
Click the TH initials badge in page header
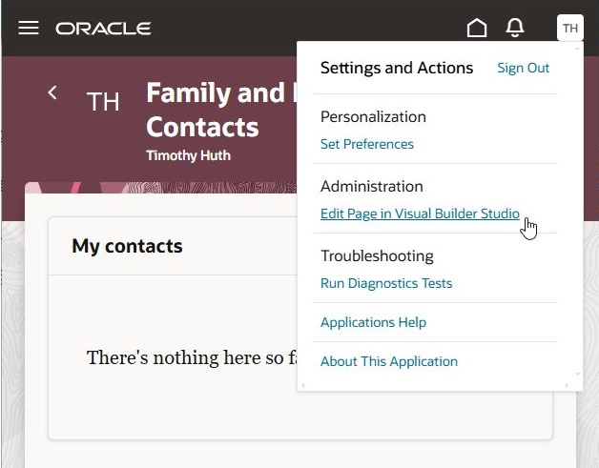coord(103,102)
